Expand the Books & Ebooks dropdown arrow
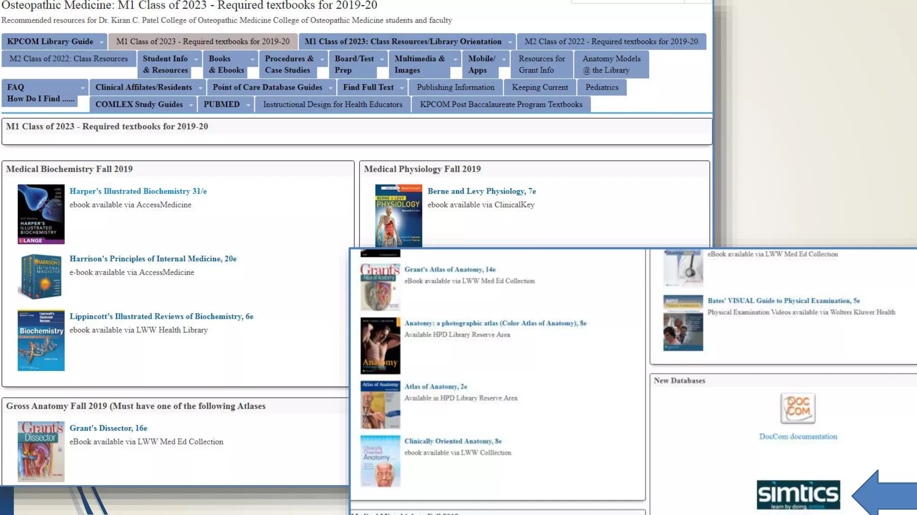This screenshot has height=515, width=917. point(252,59)
